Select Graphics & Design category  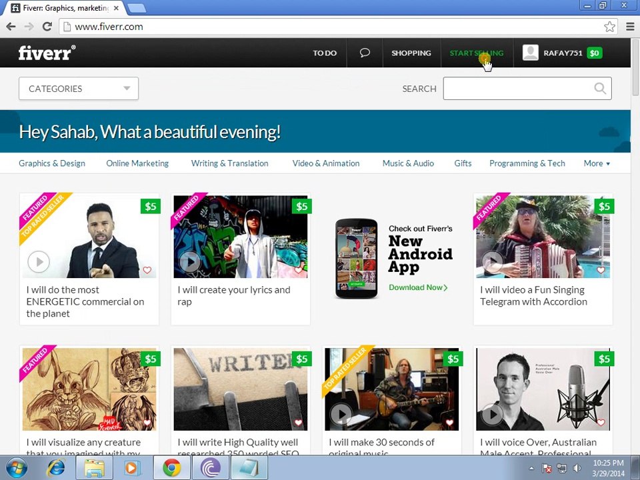point(52,163)
